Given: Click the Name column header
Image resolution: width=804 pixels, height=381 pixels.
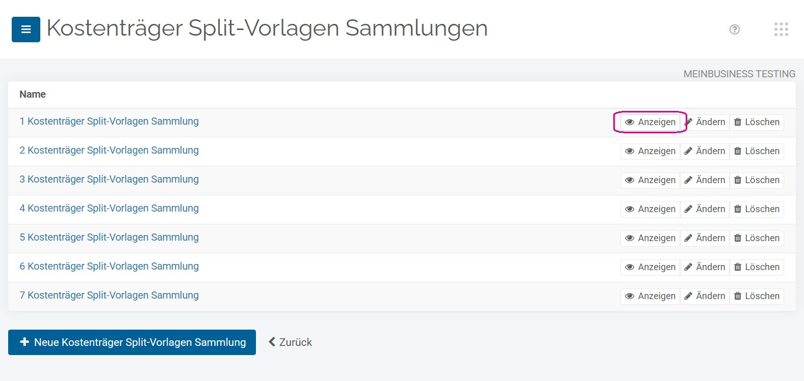Looking at the screenshot, I should [33, 94].
